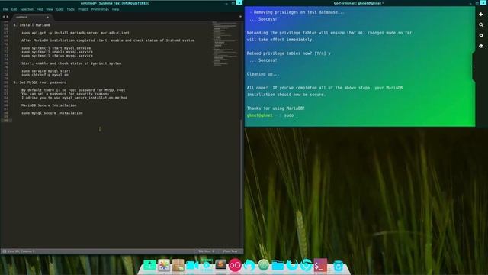Viewport: 488px width, 275px height.
Task: Select the untitled tab in Sublime Text
Action: pos(31,17)
